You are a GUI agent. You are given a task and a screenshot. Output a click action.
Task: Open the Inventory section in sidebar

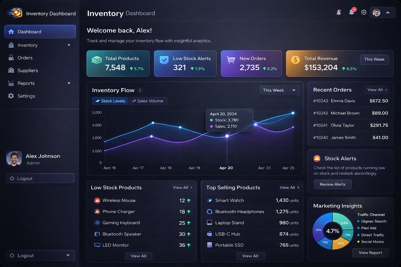coord(27,45)
